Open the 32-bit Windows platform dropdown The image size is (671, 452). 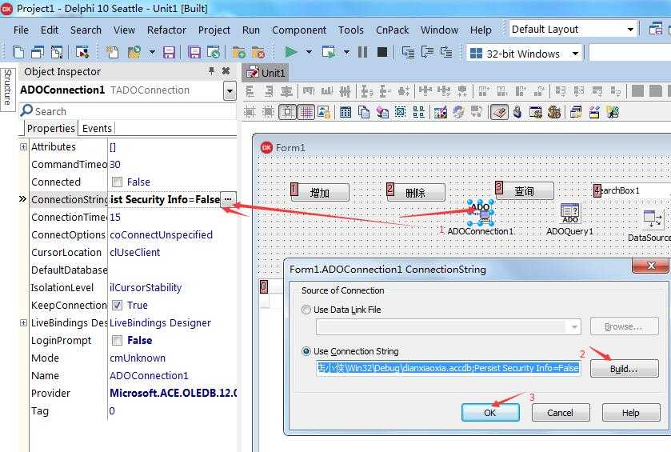[575, 54]
